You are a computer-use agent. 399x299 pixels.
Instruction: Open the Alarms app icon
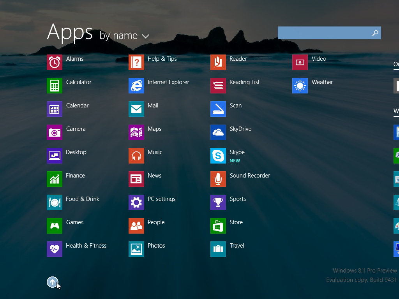pyautogui.click(x=55, y=62)
